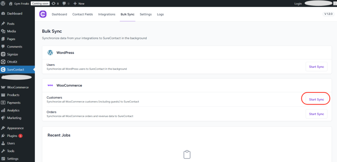Click the Coming soon badge
The width and height of the screenshot is (337, 162).
[40, 4]
